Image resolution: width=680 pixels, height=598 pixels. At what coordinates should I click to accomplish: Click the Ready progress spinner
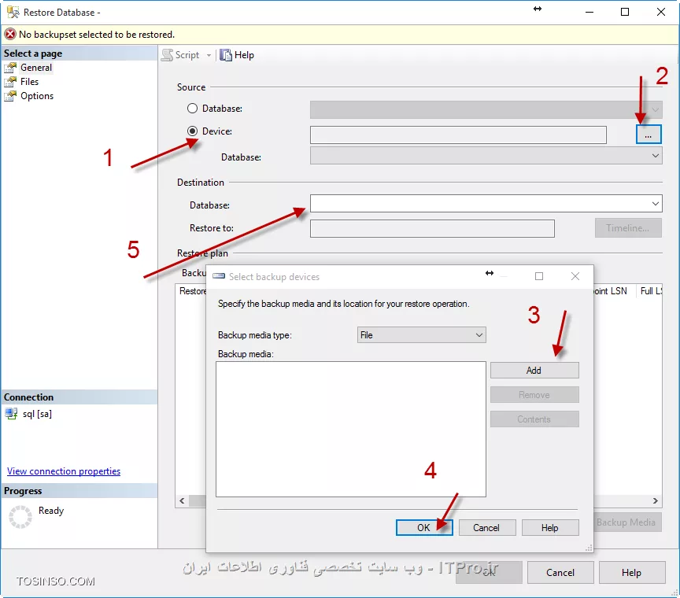tap(20, 516)
